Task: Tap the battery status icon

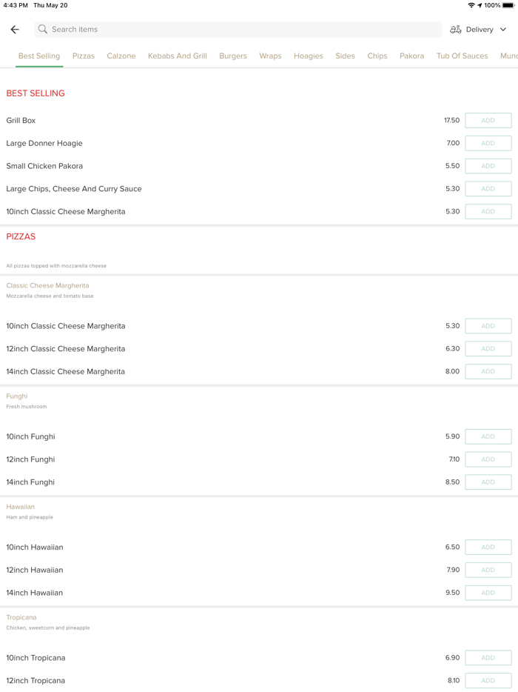Action: click(508, 5)
